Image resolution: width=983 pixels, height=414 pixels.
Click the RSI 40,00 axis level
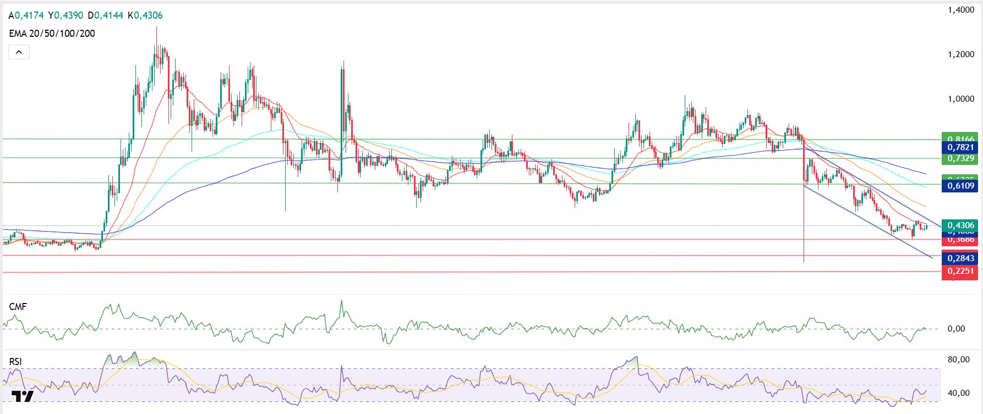point(958,393)
